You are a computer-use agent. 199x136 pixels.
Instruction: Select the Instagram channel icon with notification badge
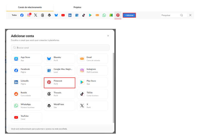[29, 15]
